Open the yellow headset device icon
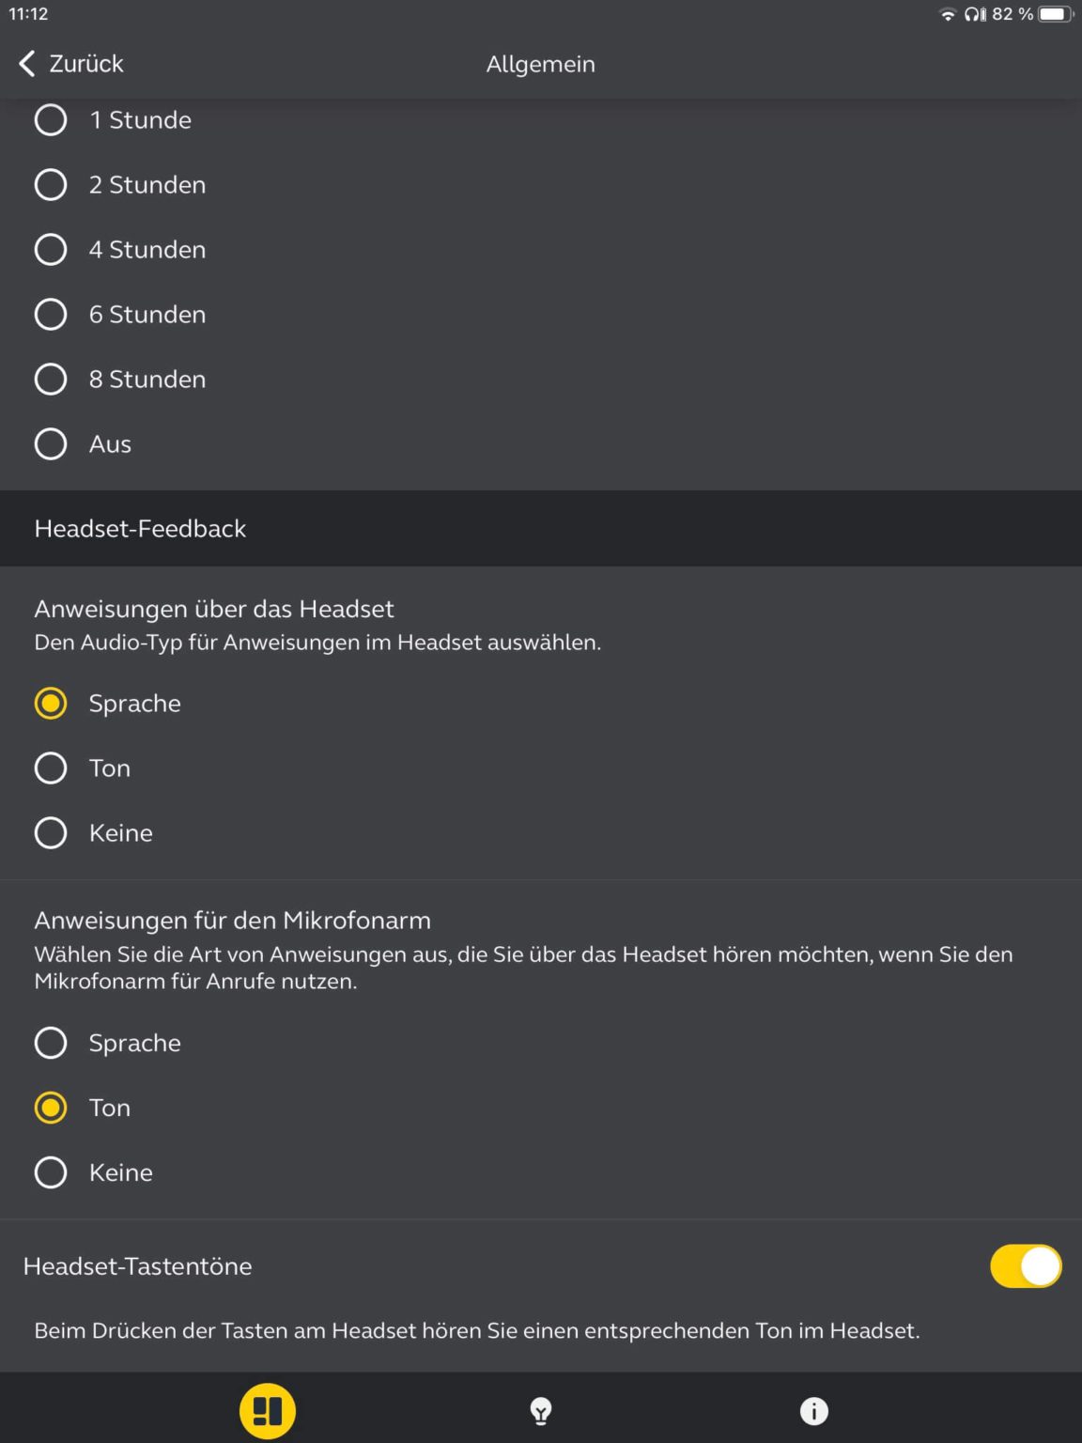The width and height of the screenshot is (1082, 1443). (269, 1409)
